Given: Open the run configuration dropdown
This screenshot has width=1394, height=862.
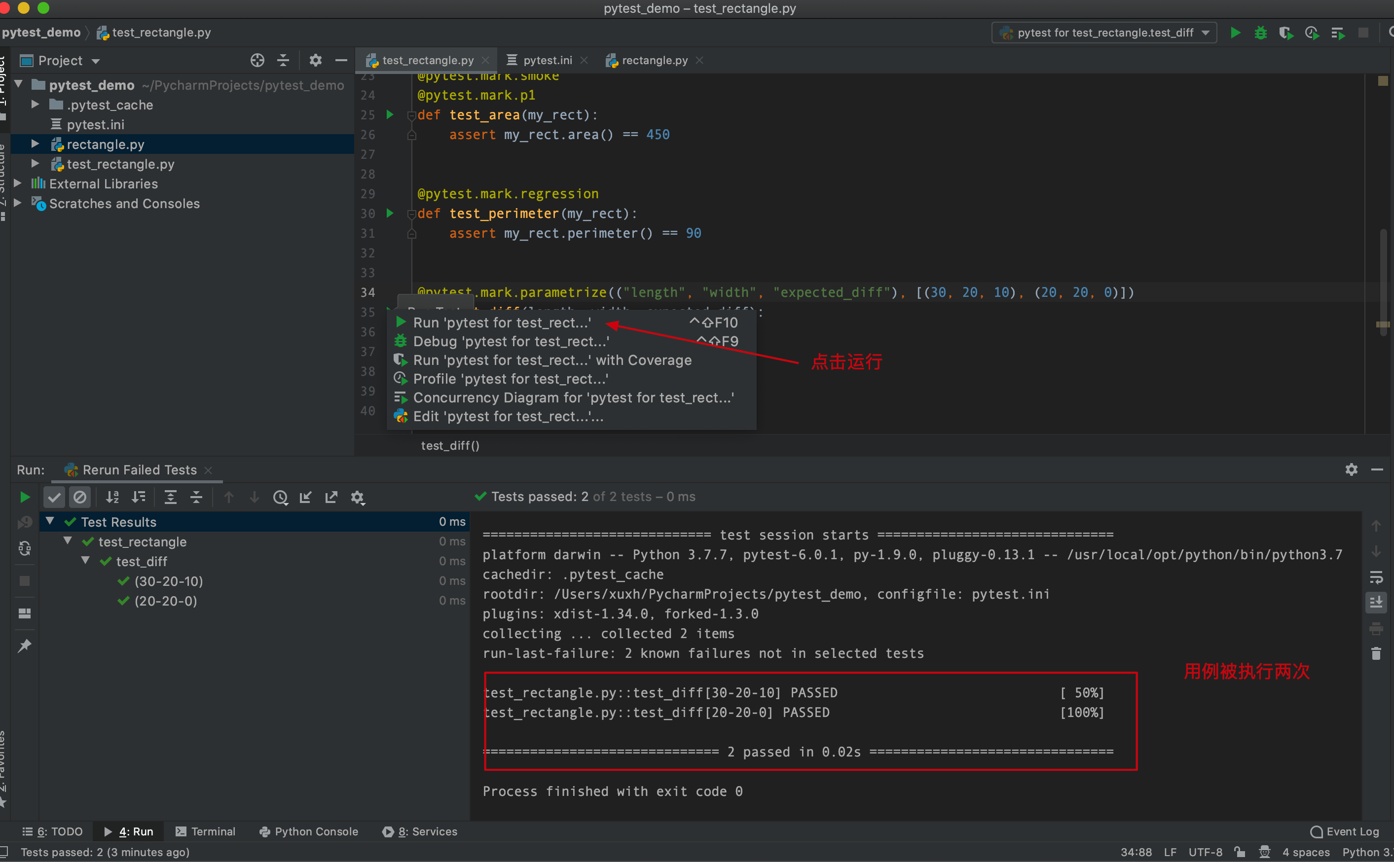Looking at the screenshot, I should [x=1104, y=33].
